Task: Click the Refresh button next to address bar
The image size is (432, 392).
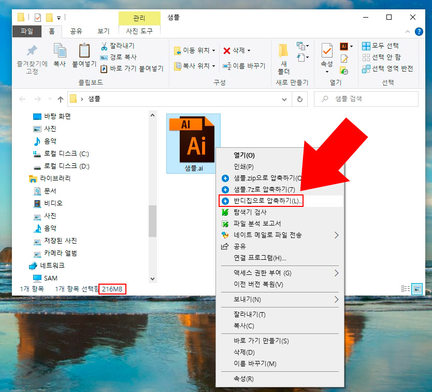Action: coord(300,100)
